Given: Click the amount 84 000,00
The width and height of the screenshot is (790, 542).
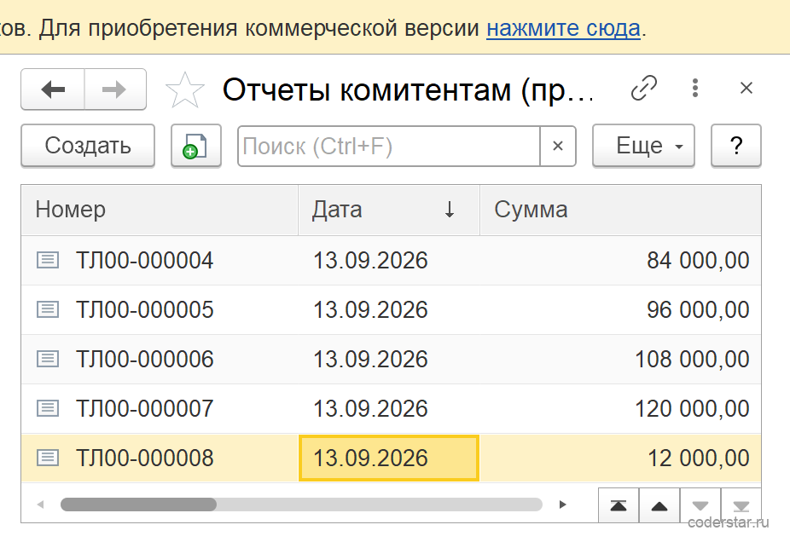Looking at the screenshot, I should click(699, 261).
